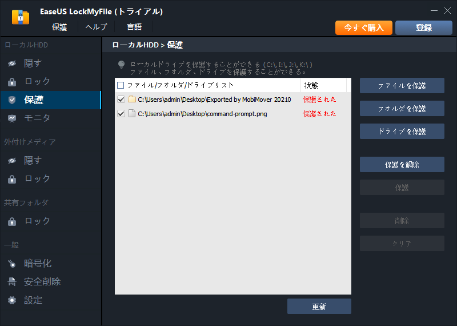Open the ヘルプ menu

coord(96,27)
